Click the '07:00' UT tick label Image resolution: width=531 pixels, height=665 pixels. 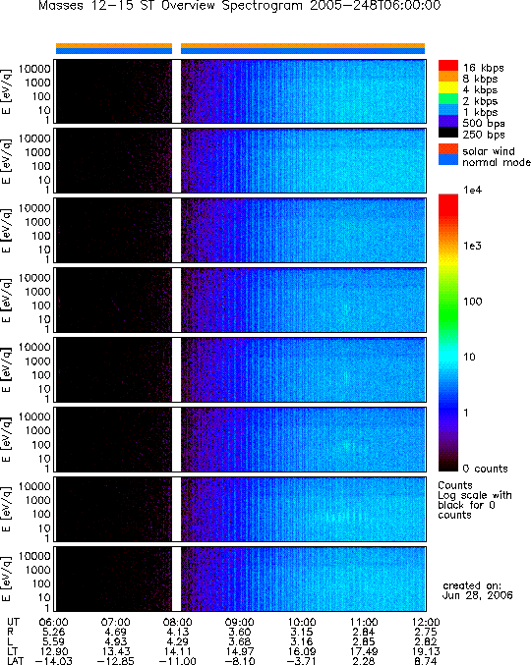point(115,622)
